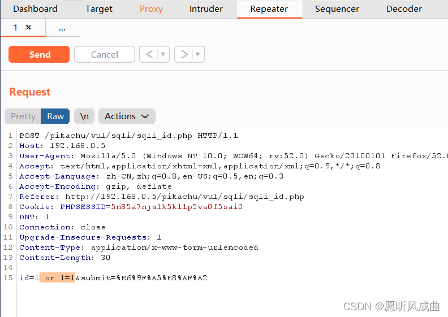Click the POST request line text

(128, 136)
